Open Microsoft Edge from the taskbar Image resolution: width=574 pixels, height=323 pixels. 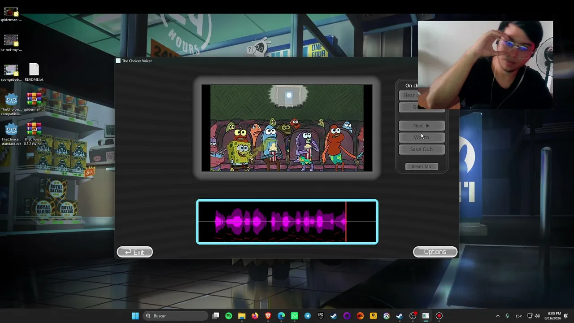(281, 316)
